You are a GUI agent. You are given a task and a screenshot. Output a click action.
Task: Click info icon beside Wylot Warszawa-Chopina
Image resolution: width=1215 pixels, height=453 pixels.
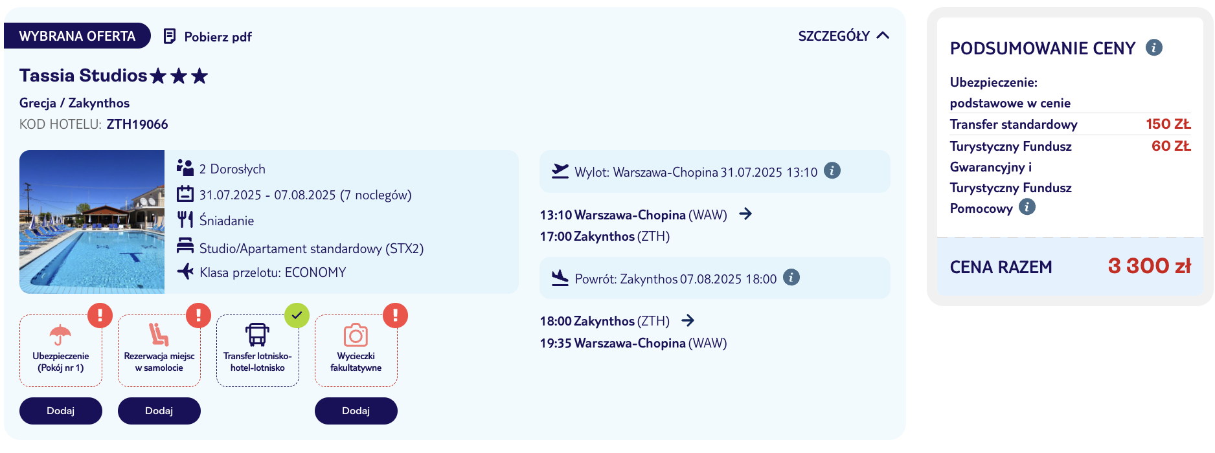click(x=832, y=171)
